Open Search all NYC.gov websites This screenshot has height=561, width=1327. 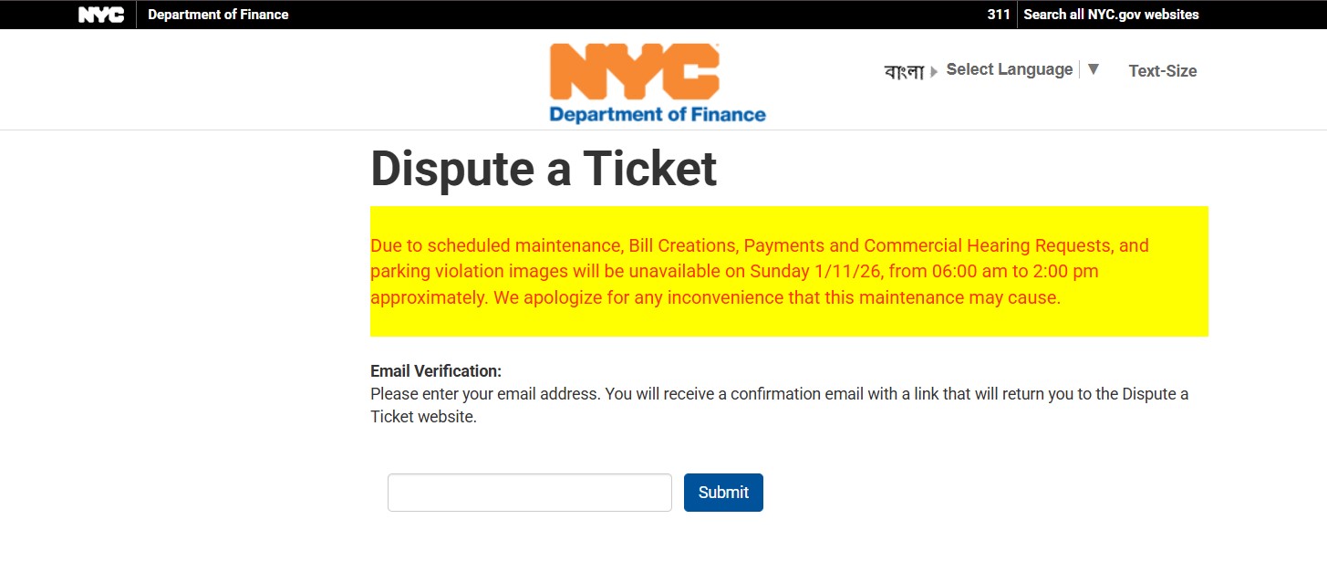pos(1110,14)
